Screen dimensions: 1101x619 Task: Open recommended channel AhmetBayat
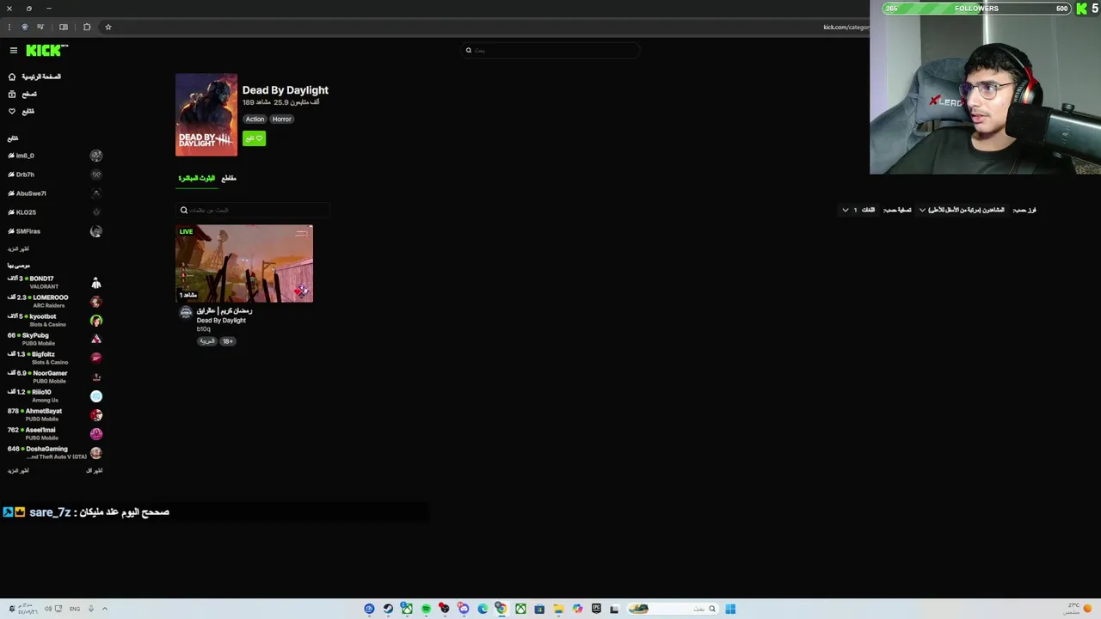pos(55,414)
